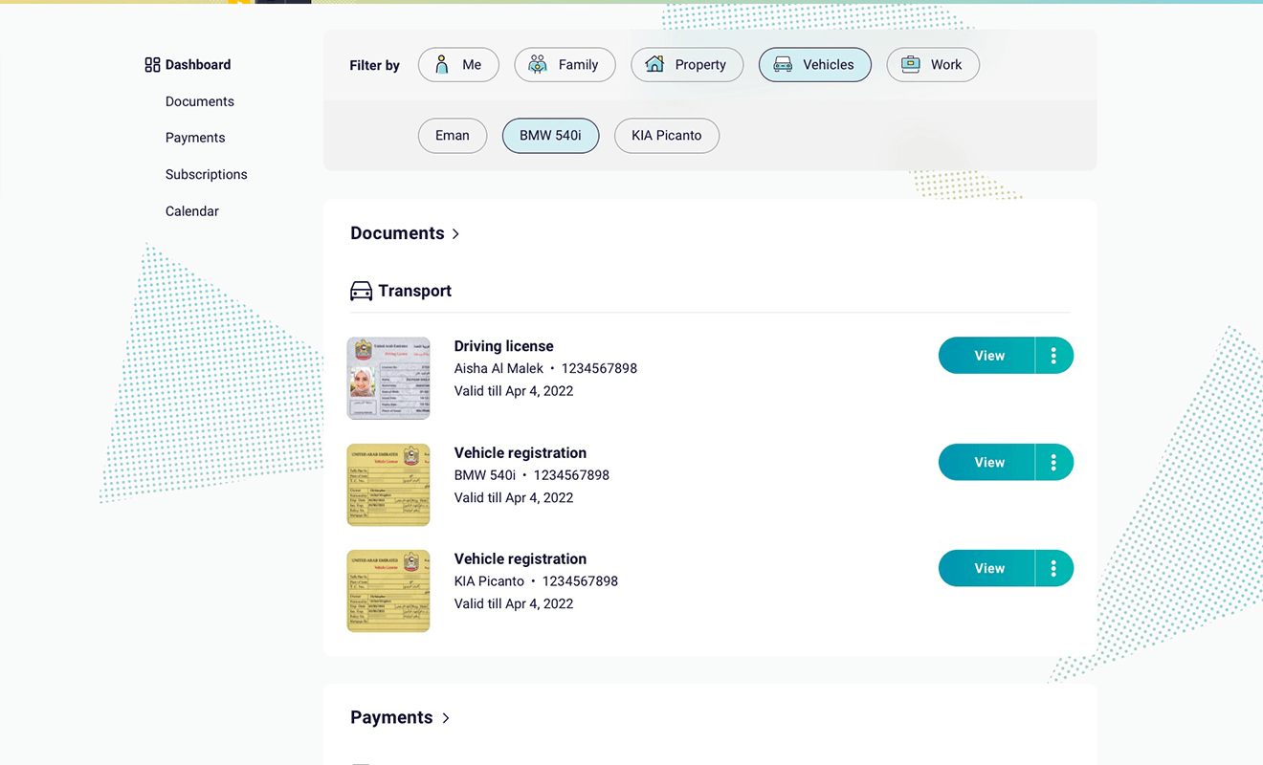Screen dimensions: 1263x765
Task: Go to Calendar in the sidebar
Action: [x=191, y=211]
